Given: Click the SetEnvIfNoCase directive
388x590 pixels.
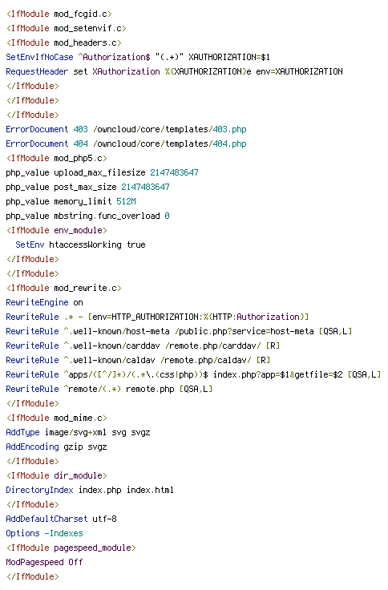Looking at the screenshot, I should (39, 57).
